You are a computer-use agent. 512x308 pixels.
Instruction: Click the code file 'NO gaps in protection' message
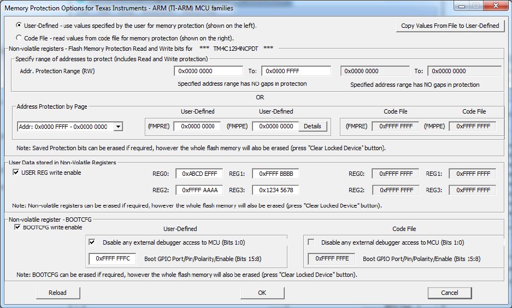[415, 85]
